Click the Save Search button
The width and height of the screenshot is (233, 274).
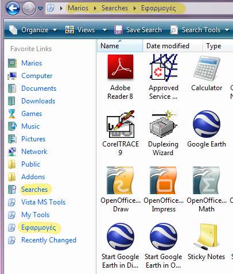138,30
